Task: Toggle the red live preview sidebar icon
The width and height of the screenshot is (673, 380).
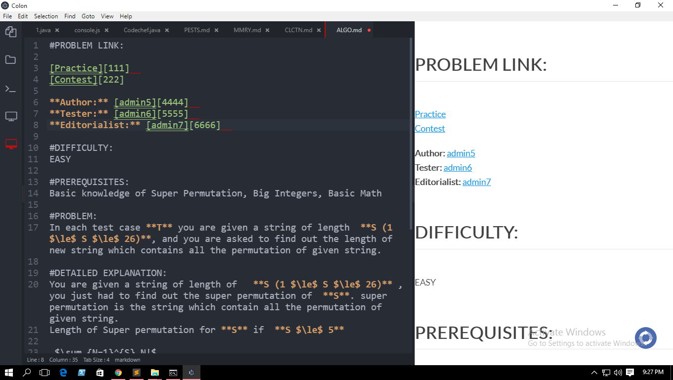Action: click(x=11, y=144)
